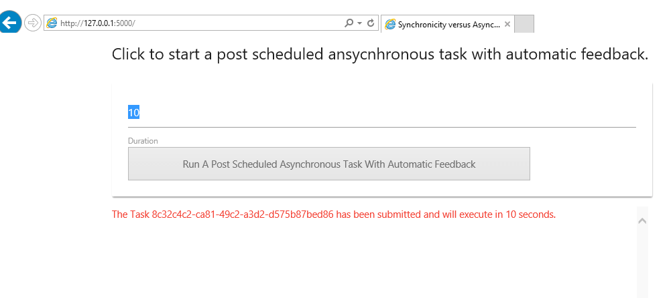Click the grey forward navigation arrow
This screenshot has width=669, height=298.
32,23
